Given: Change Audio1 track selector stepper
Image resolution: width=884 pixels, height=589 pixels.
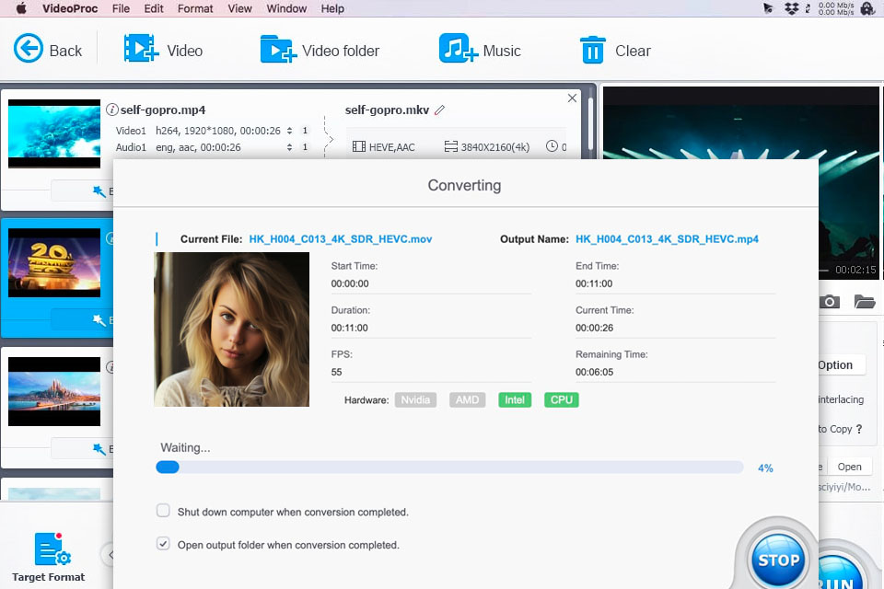Looking at the screenshot, I should 289,147.
